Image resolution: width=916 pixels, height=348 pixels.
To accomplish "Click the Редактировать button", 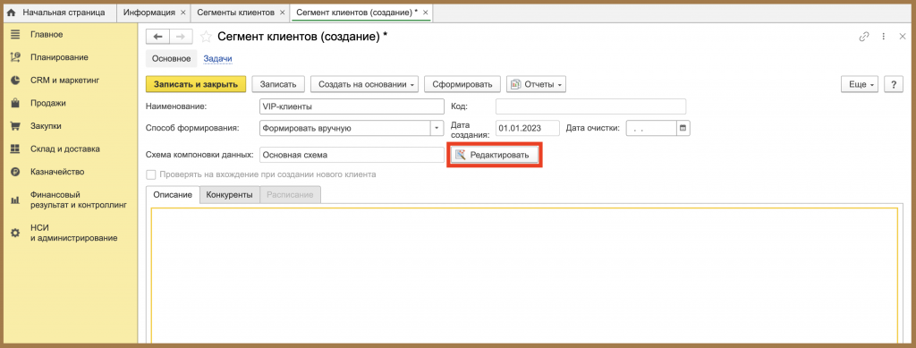I will coord(495,156).
